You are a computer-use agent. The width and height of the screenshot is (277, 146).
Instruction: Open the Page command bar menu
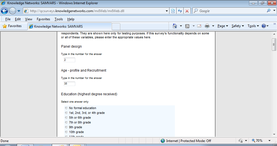(223, 26)
